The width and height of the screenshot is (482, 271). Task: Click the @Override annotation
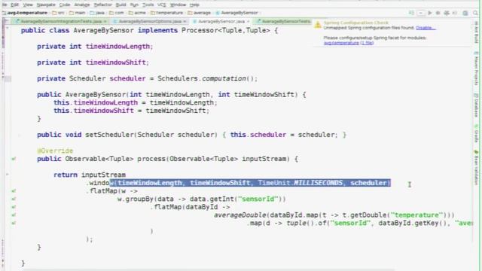(x=55, y=151)
